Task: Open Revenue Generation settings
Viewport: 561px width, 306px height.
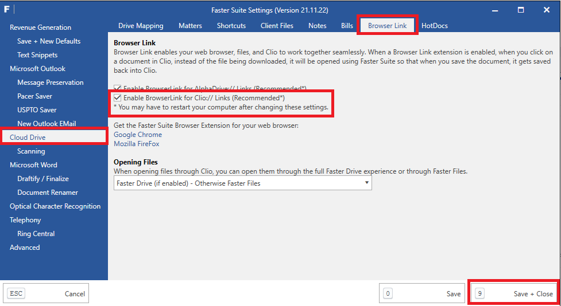Action: 40,28
